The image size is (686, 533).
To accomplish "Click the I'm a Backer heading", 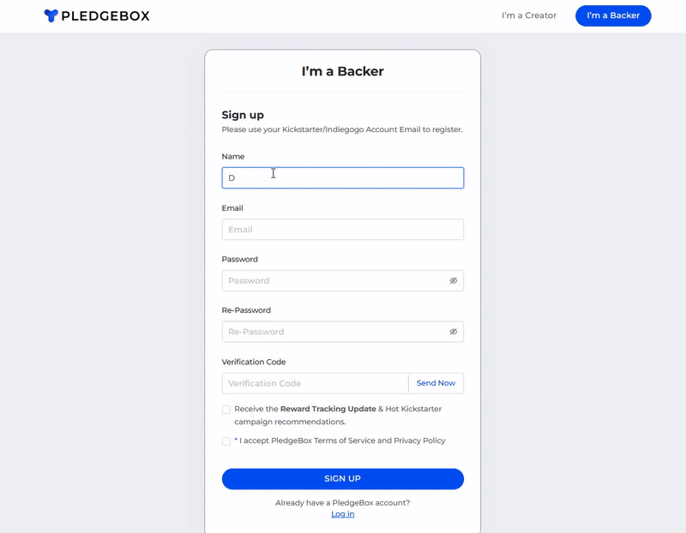I will click(342, 71).
